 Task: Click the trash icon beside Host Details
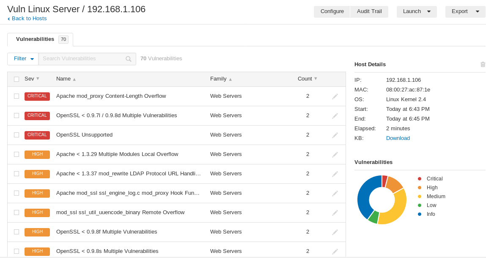click(483, 64)
